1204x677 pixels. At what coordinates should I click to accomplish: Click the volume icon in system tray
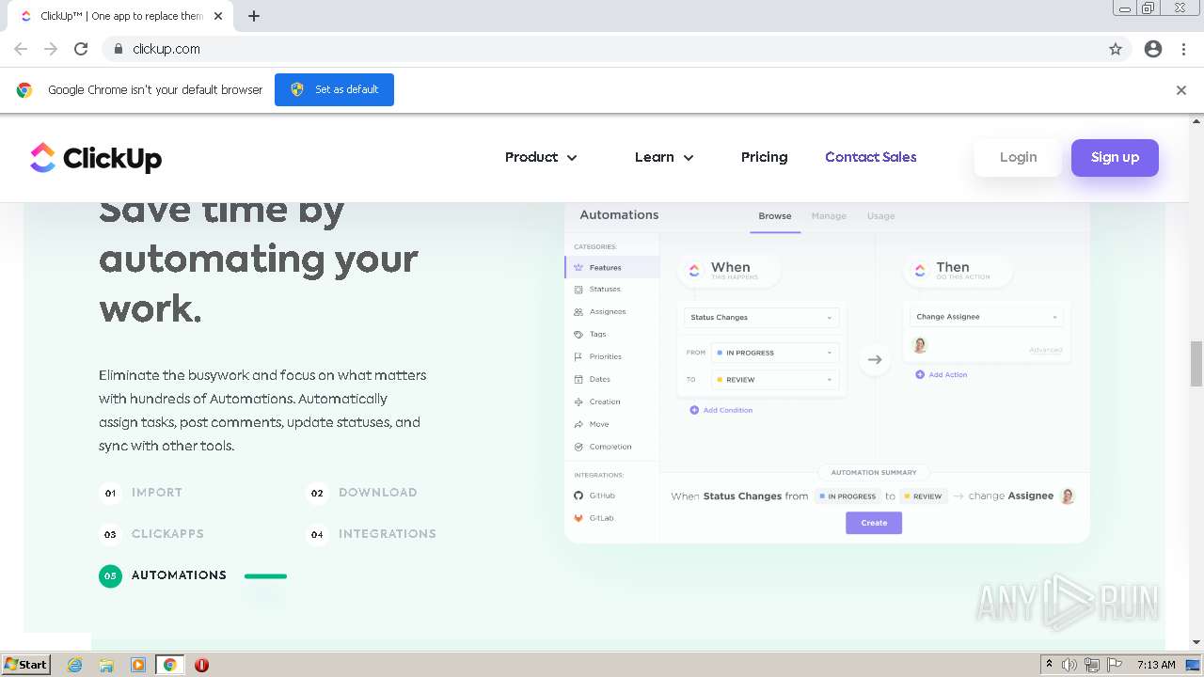1069,665
